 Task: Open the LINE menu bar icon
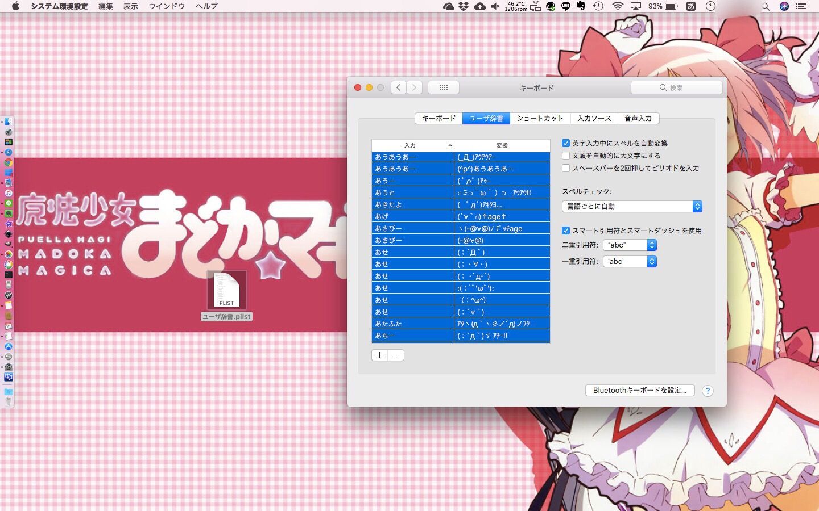tap(566, 6)
